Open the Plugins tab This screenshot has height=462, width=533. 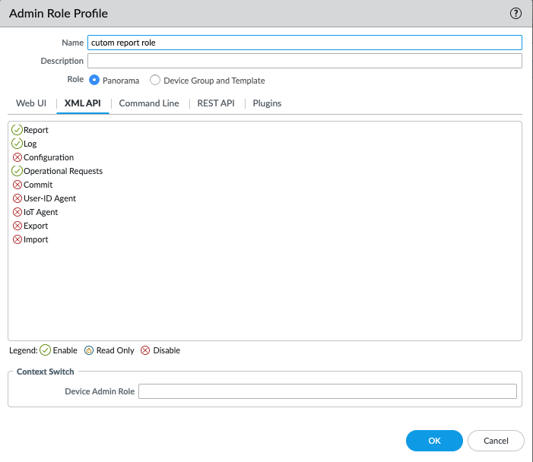[x=267, y=103]
